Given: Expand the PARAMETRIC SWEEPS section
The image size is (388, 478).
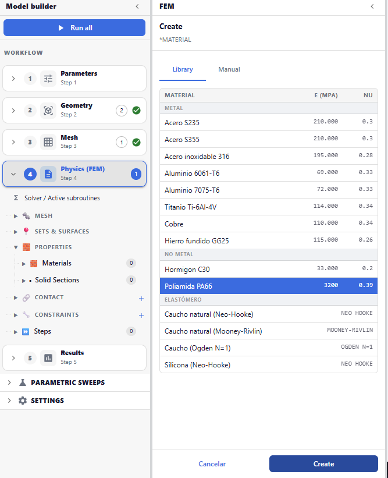Looking at the screenshot, I should [9, 383].
